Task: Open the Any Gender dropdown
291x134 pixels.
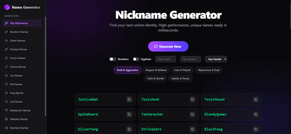Action: [x=216, y=59]
